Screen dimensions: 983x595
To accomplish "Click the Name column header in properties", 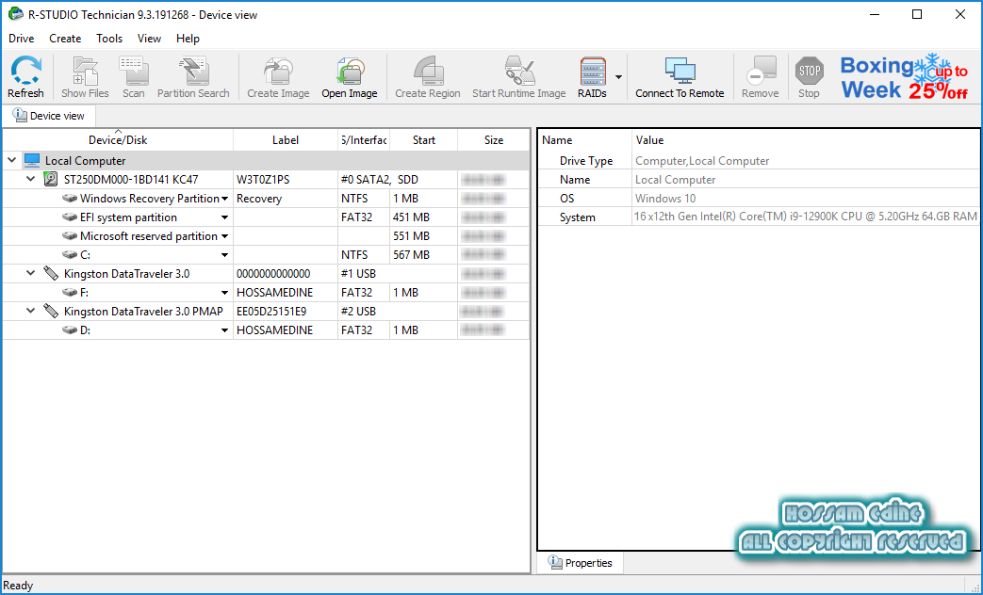I will point(585,139).
